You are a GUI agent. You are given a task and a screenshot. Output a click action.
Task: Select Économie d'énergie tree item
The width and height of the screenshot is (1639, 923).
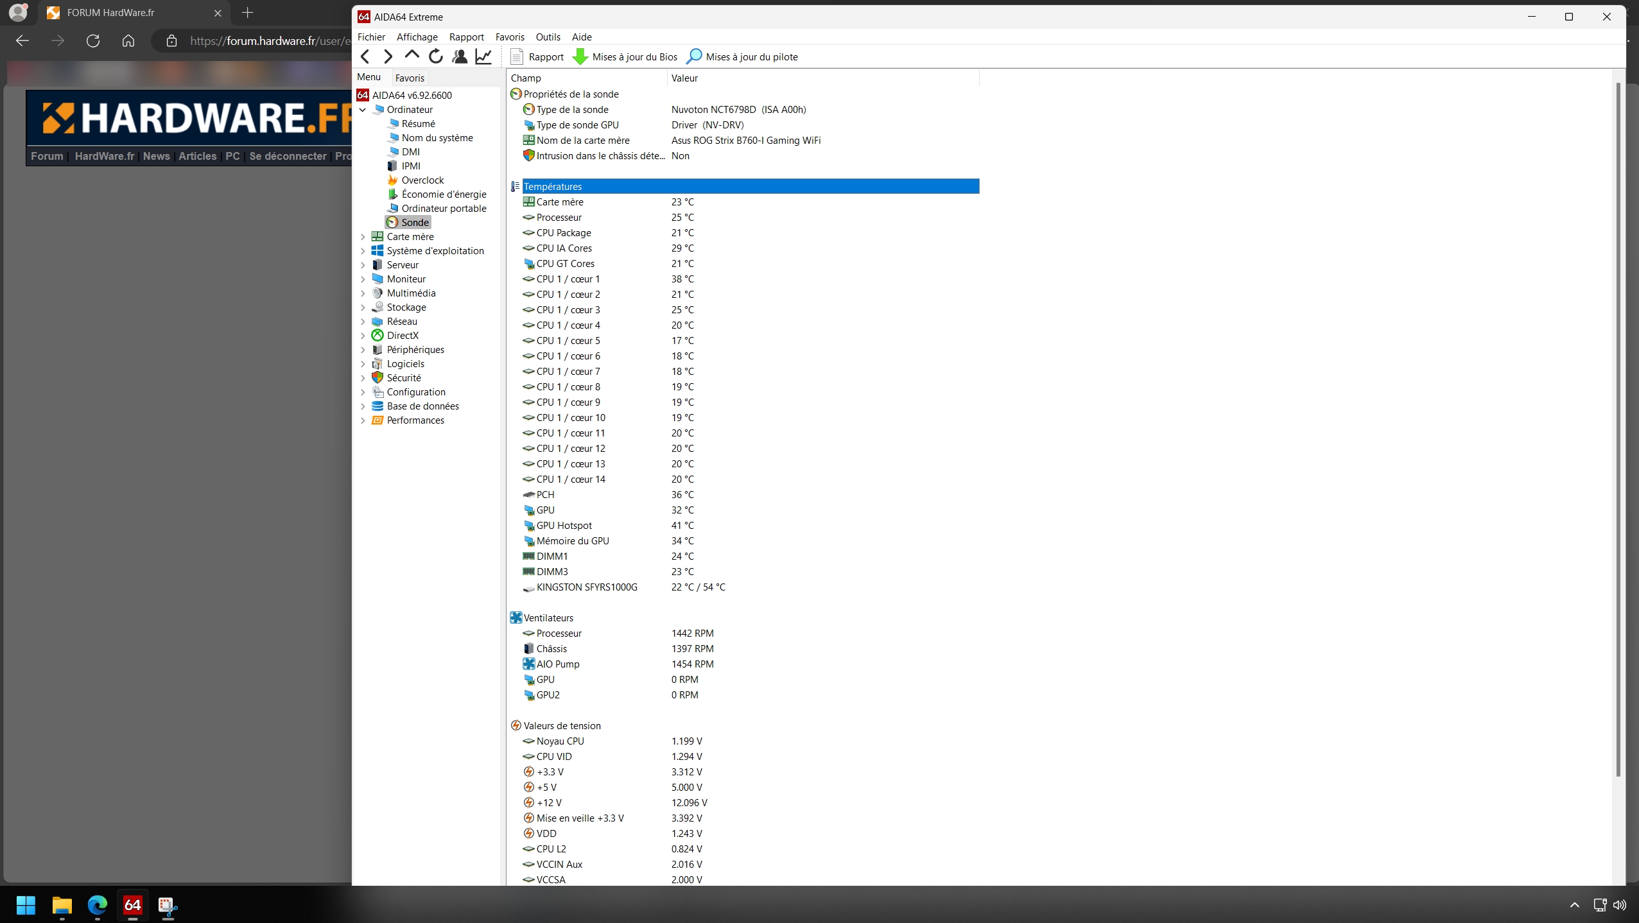444,194
